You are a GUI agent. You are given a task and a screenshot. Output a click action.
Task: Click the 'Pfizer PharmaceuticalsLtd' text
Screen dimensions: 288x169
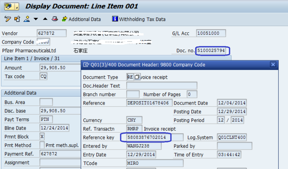pos(29,50)
